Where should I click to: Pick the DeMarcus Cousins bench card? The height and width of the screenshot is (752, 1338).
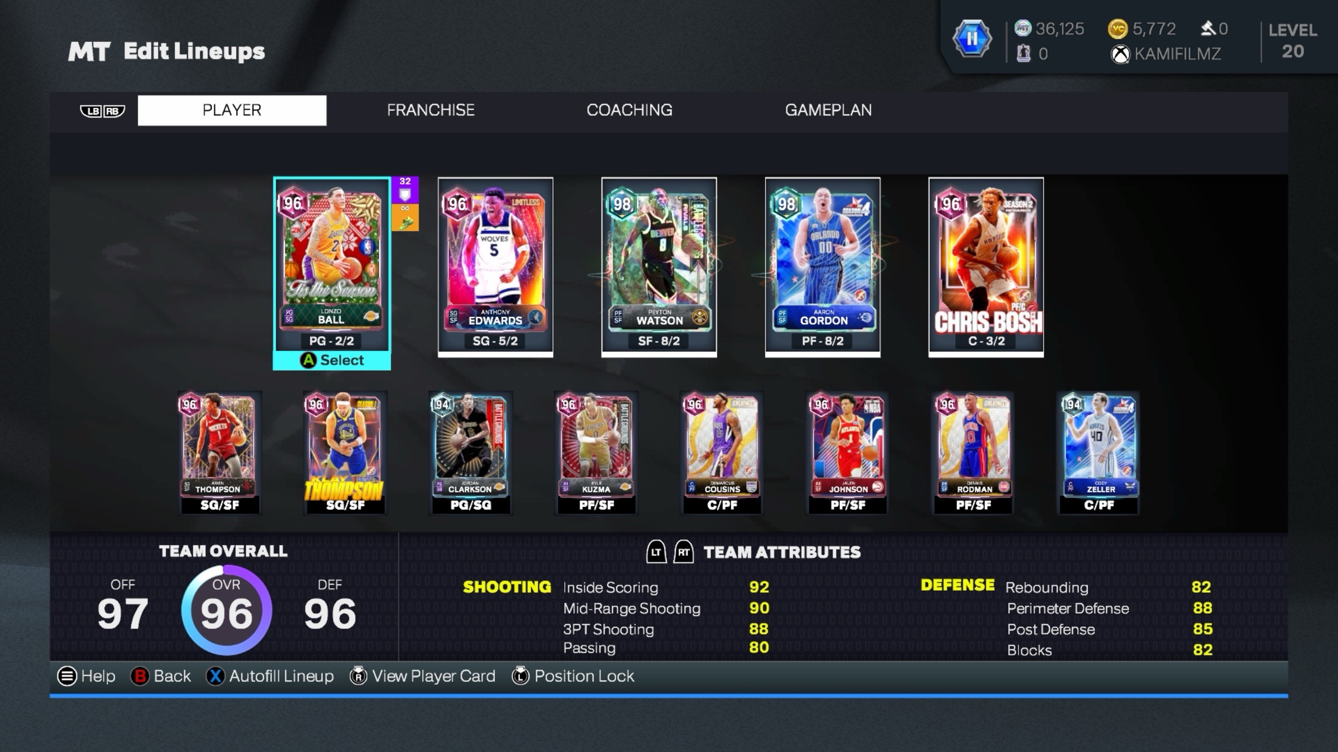point(722,453)
